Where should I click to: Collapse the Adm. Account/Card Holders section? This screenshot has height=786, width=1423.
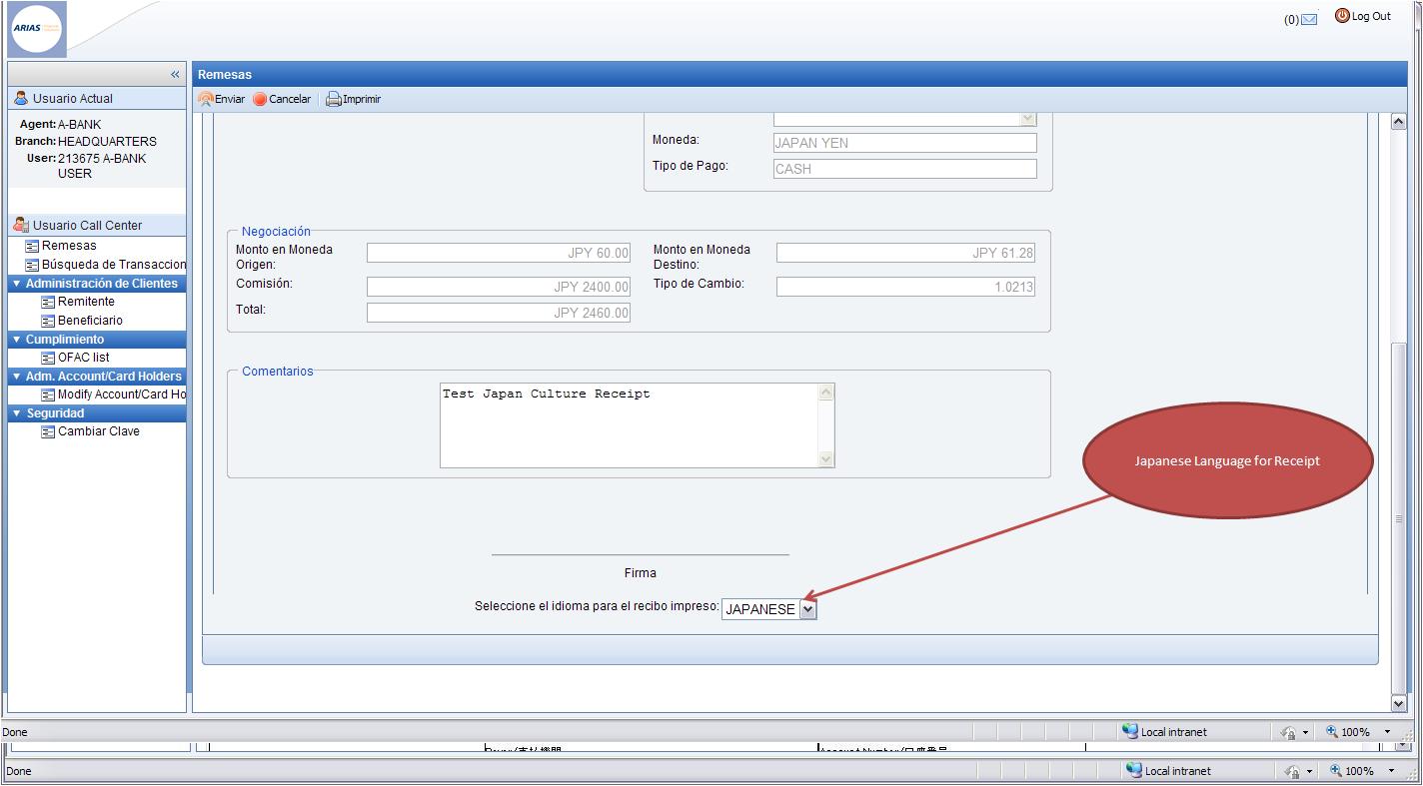[x=16, y=377]
